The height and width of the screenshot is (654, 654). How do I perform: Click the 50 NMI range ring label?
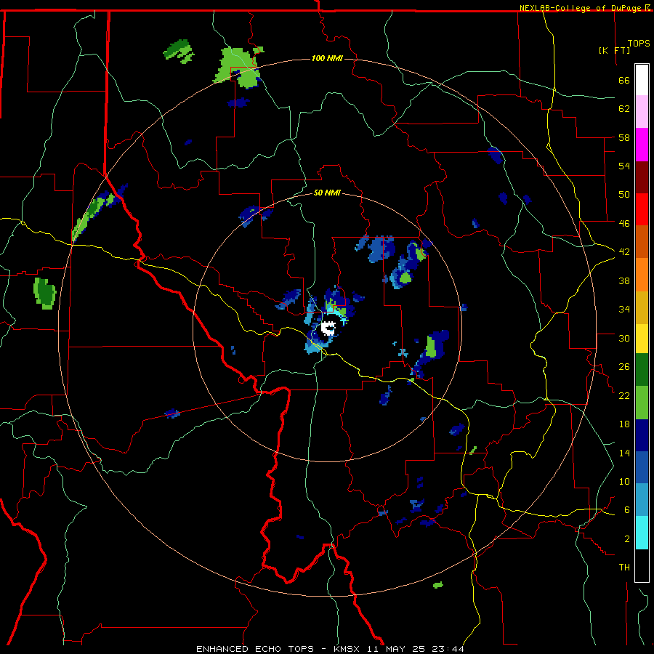[x=327, y=193]
